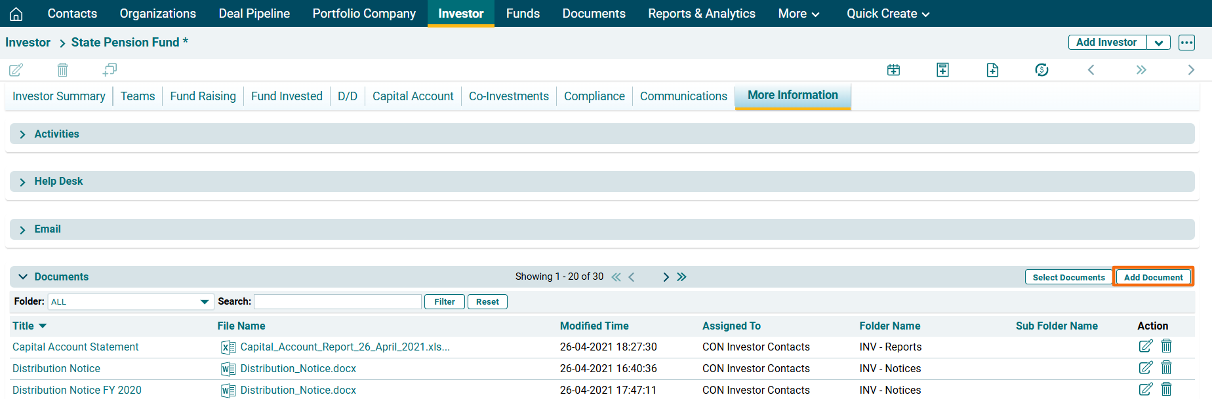The width and height of the screenshot is (1212, 399).
Task: Go to last page of documents list
Action: (x=682, y=276)
